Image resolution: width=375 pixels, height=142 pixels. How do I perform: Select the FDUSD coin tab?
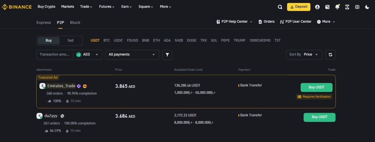pos(133,41)
